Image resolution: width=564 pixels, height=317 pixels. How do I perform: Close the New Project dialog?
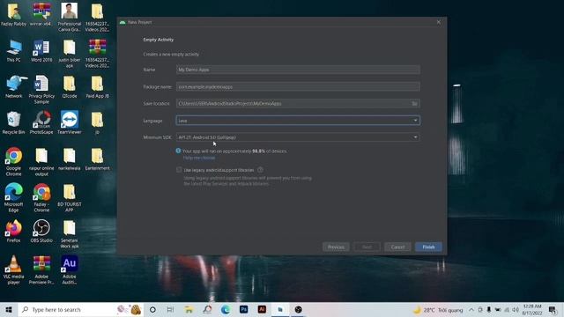coord(439,22)
